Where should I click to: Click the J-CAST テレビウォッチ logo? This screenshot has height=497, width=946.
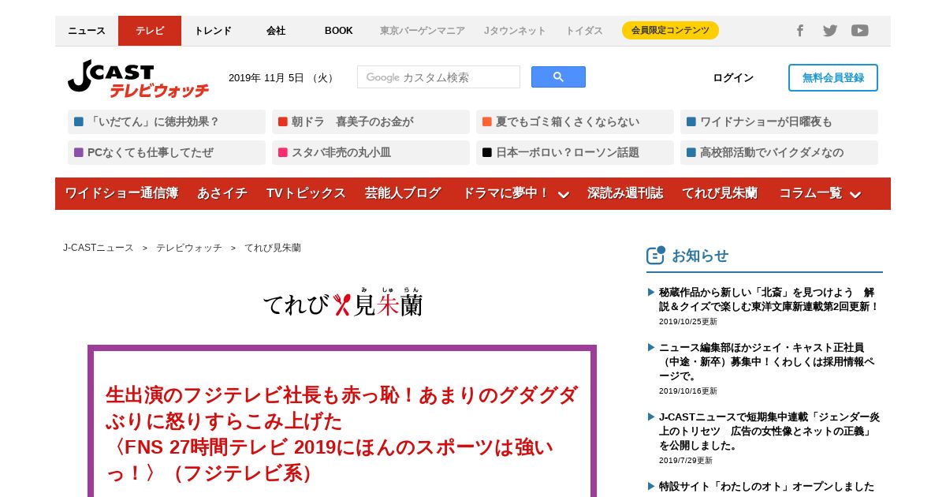click(138, 80)
